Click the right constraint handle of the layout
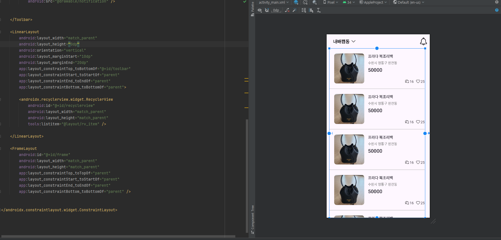 click(425, 133)
